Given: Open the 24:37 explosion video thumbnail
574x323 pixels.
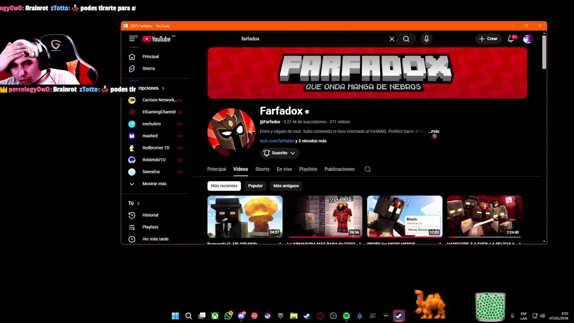Looking at the screenshot, I should 245,217.
